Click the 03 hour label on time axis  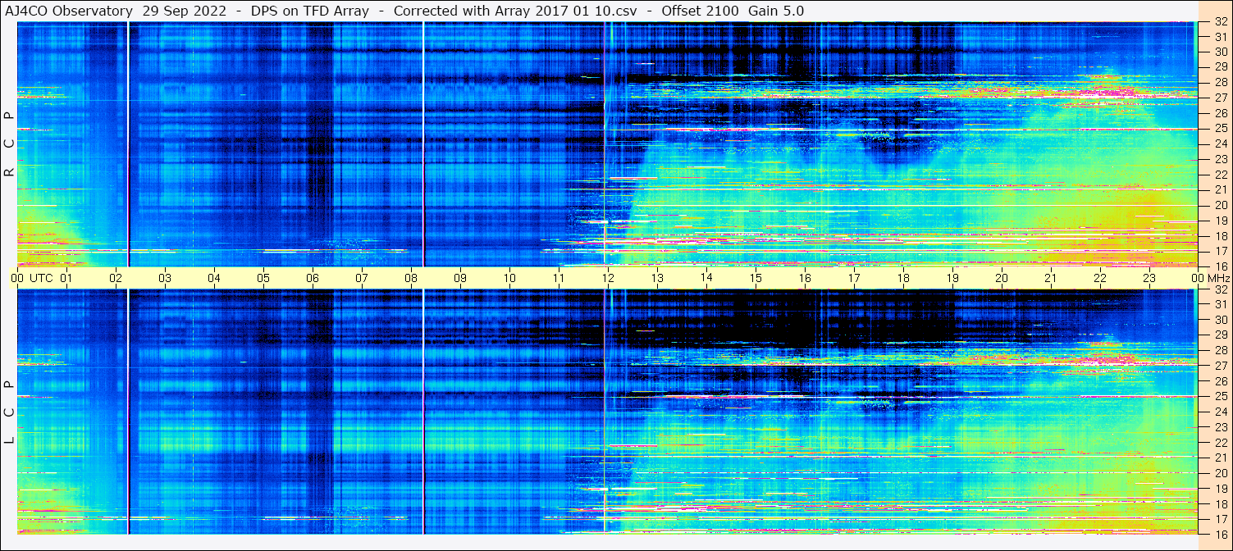pos(165,278)
